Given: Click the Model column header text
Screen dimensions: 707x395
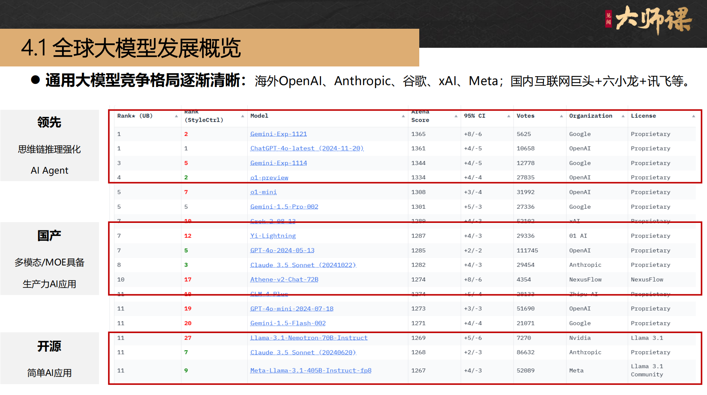Looking at the screenshot, I should click(259, 116).
